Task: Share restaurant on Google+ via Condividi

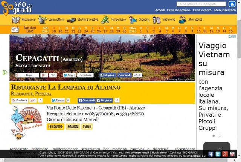Action: [20, 100]
